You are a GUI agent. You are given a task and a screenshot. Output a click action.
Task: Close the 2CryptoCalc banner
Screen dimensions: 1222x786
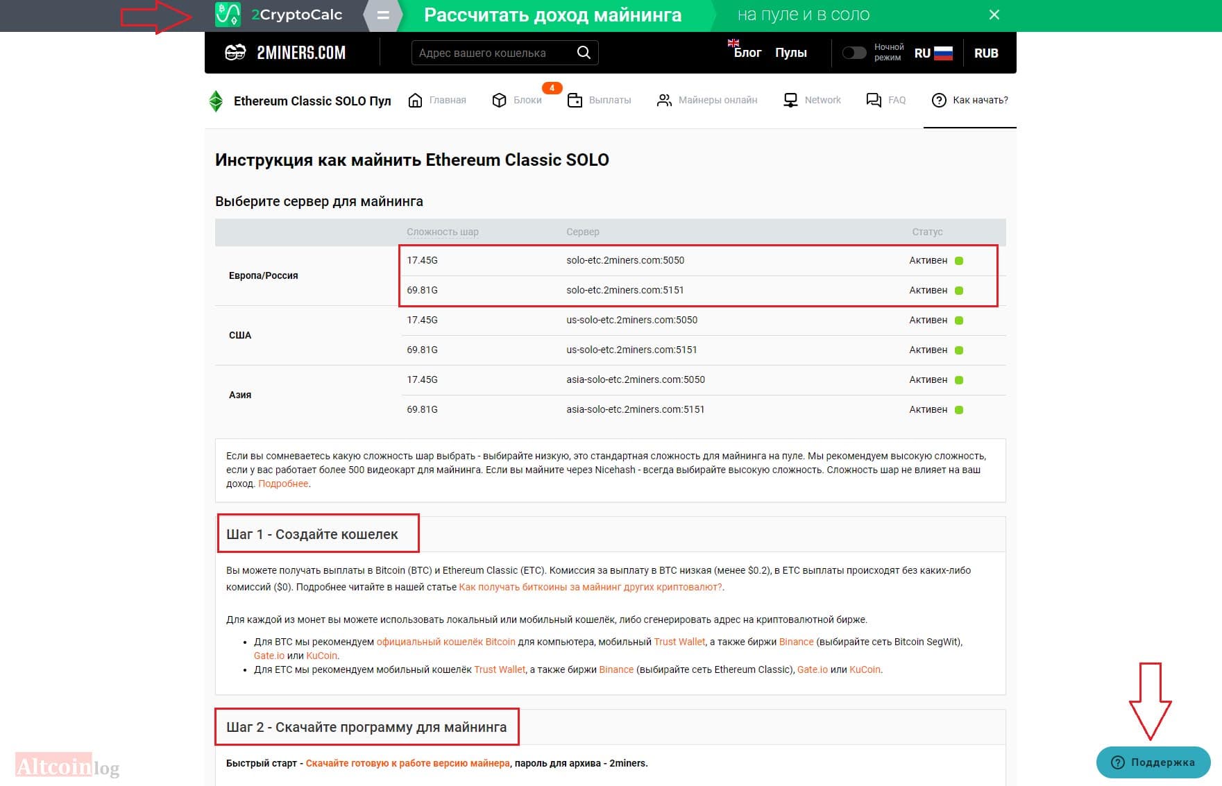click(994, 15)
